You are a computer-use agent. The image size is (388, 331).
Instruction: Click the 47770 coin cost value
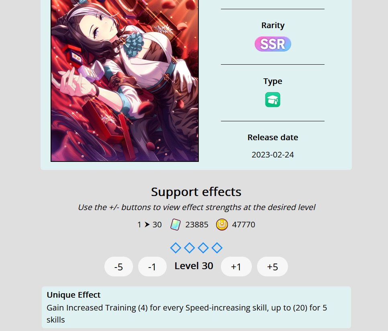(243, 225)
